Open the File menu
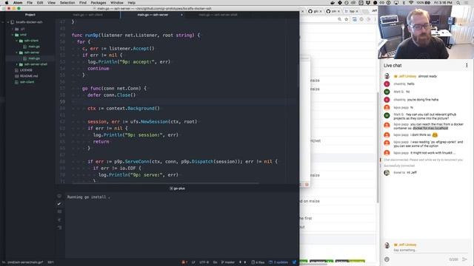Image resolution: width=474 pixels, height=266 pixels. click(30, 2)
